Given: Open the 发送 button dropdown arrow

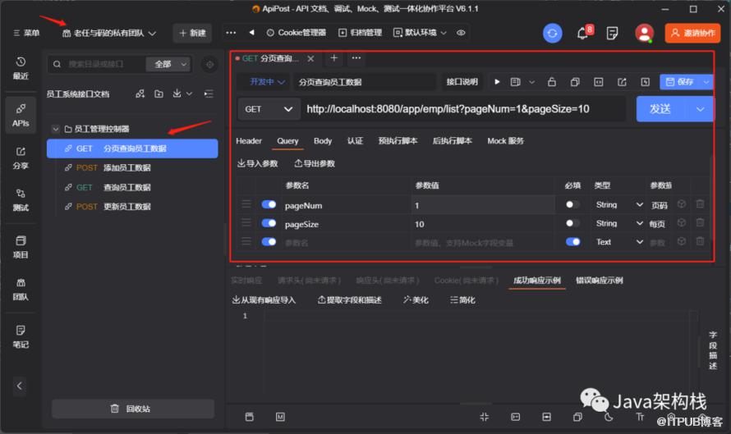Looking at the screenshot, I should (700, 109).
